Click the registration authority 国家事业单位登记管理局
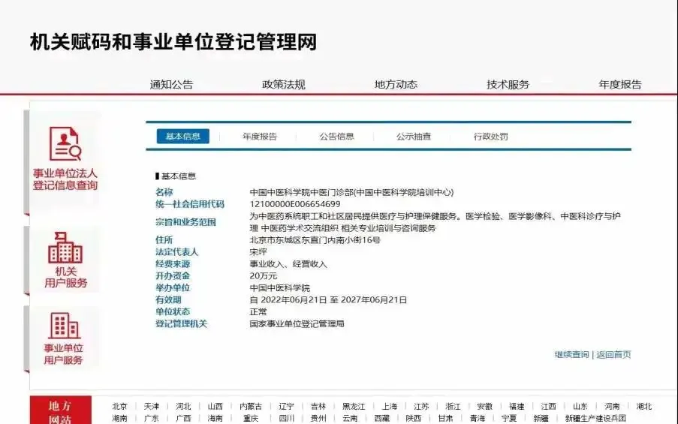The width and height of the screenshot is (678, 424). coord(297,323)
